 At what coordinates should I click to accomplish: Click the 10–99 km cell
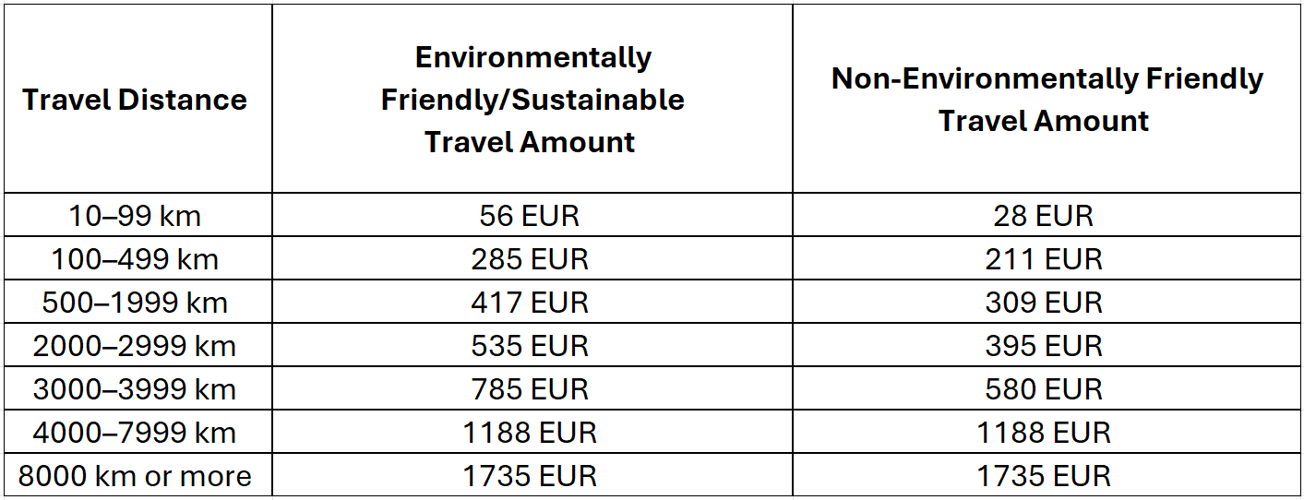click(x=138, y=215)
